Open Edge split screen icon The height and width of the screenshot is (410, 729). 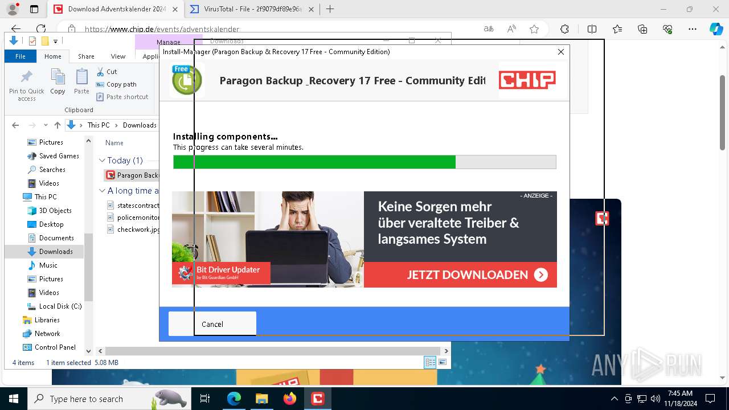592,29
